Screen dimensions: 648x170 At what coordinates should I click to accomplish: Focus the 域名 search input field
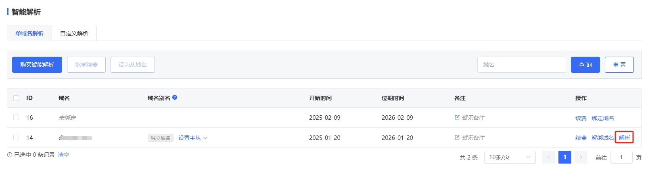point(521,65)
